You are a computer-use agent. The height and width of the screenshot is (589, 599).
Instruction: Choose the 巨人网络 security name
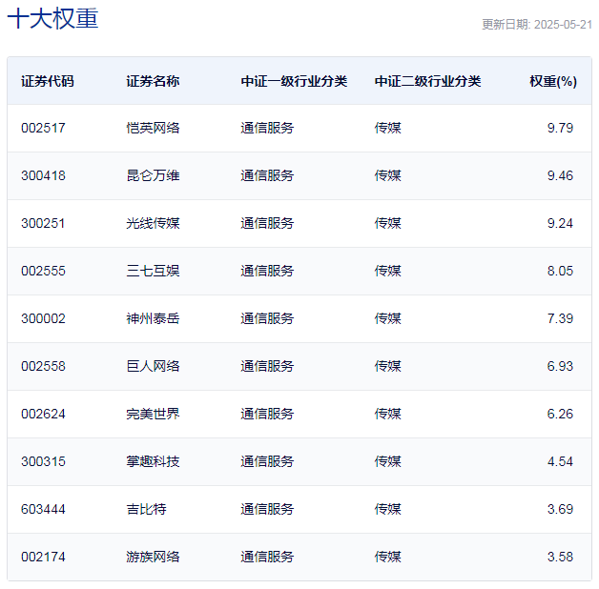coord(153,366)
